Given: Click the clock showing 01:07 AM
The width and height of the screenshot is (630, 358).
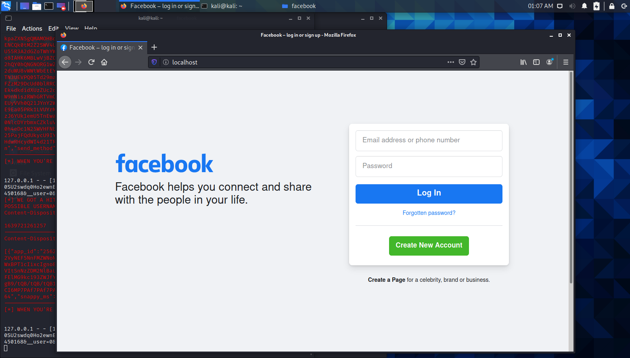Looking at the screenshot, I should pyautogui.click(x=540, y=6).
